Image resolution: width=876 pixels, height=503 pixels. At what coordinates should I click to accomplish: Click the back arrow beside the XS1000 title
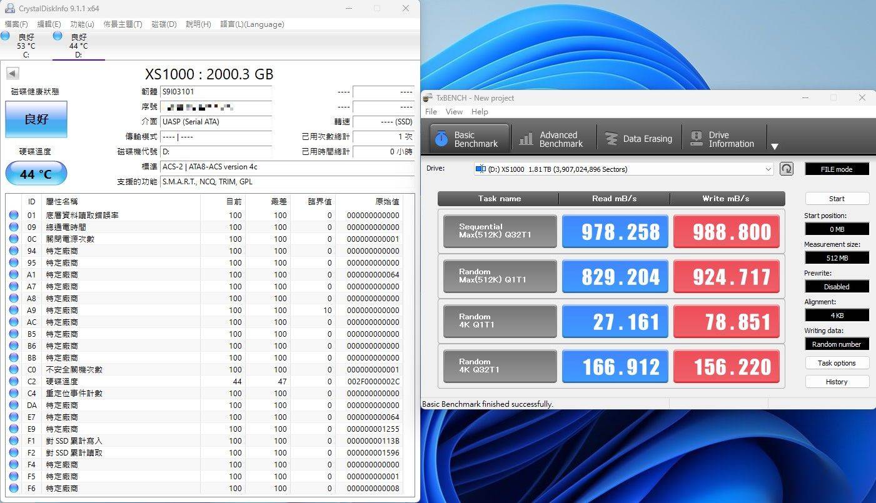click(x=13, y=74)
